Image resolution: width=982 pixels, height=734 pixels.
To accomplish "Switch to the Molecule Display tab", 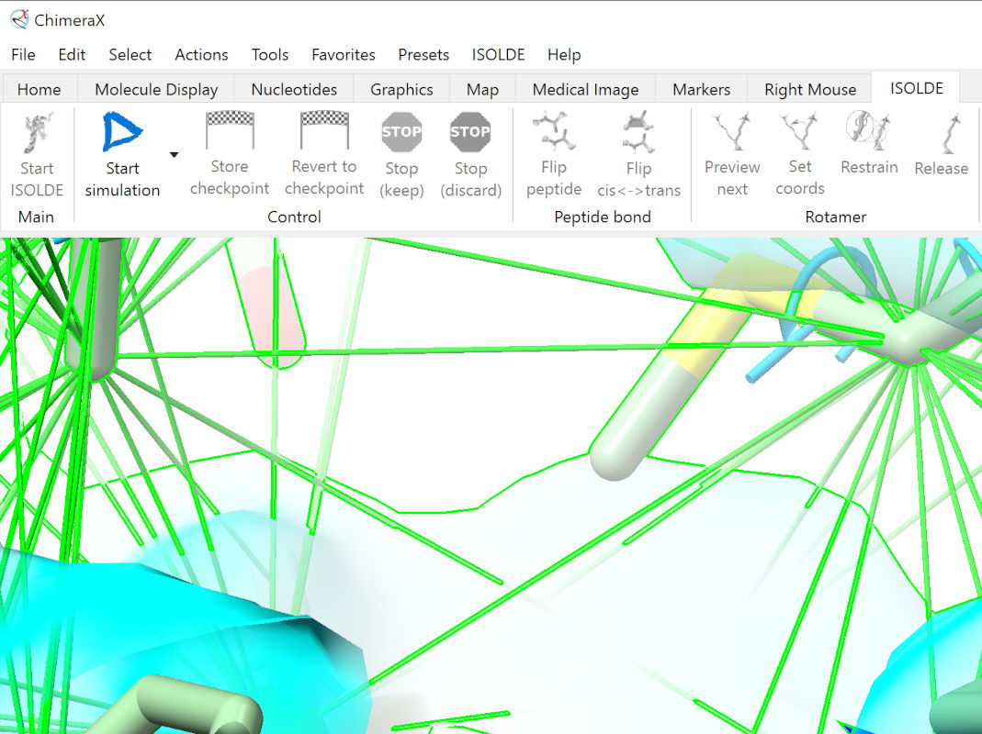I will click(156, 90).
